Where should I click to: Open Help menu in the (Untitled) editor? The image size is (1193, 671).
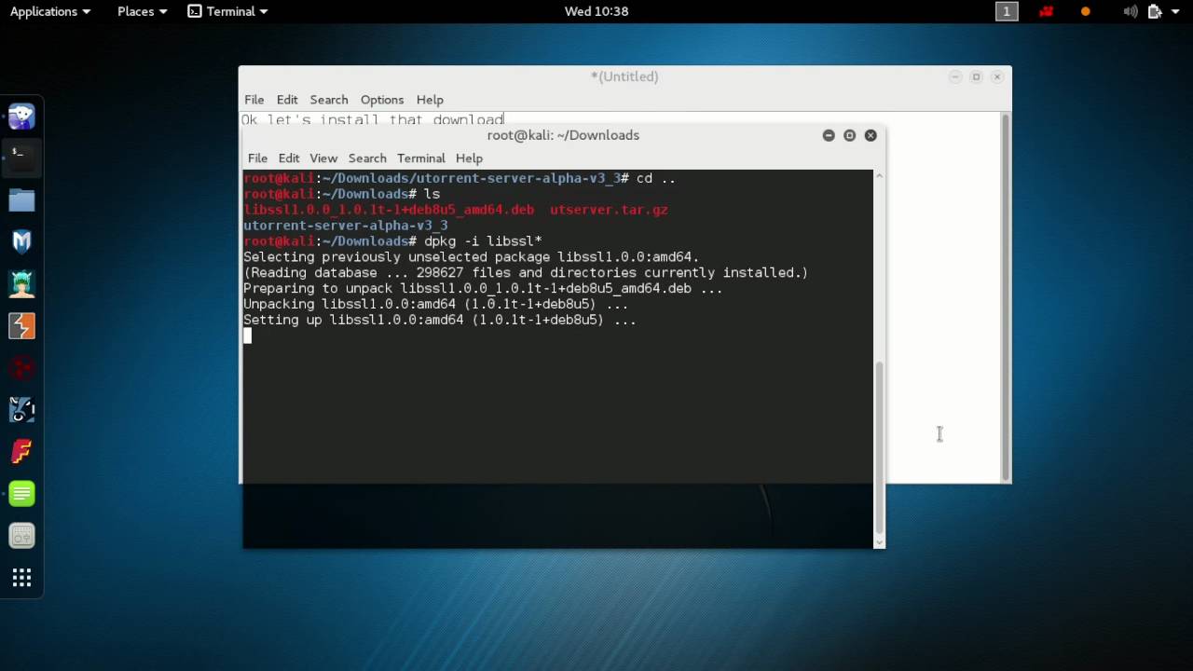(x=430, y=100)
